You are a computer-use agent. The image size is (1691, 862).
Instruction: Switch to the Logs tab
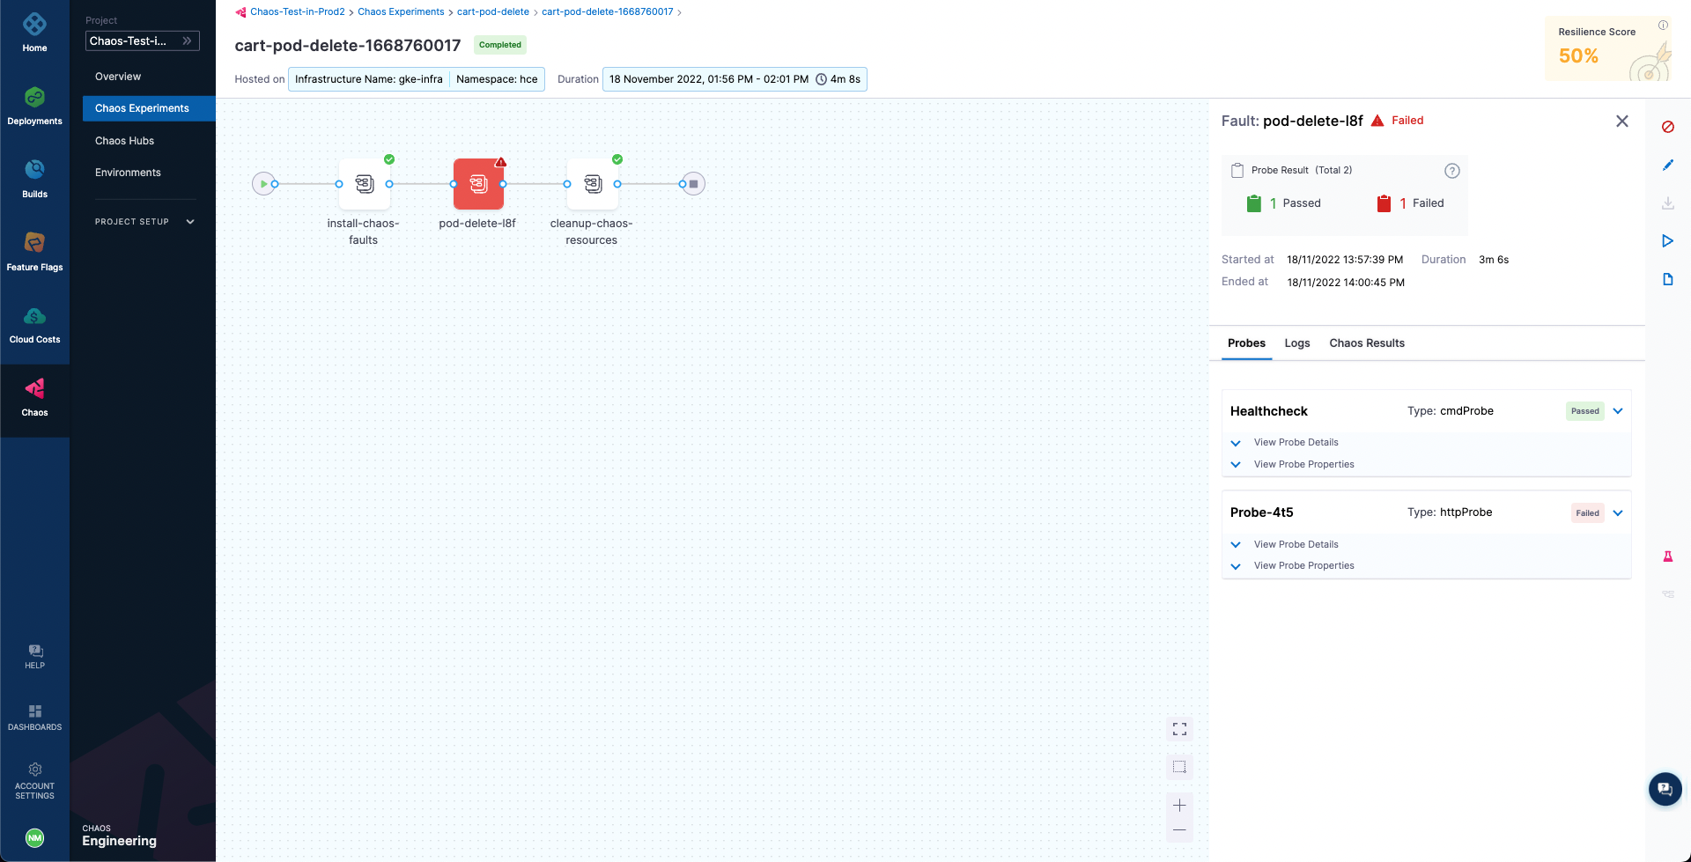pos(1296,343)
